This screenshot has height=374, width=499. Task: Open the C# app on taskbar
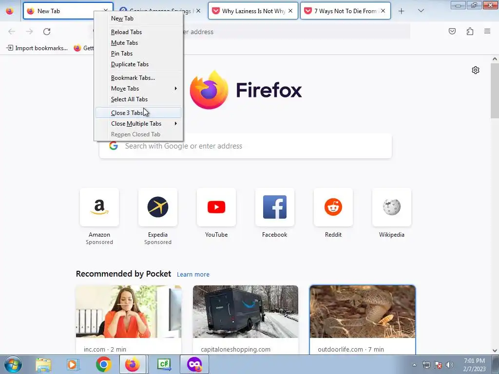coord(164,364)
